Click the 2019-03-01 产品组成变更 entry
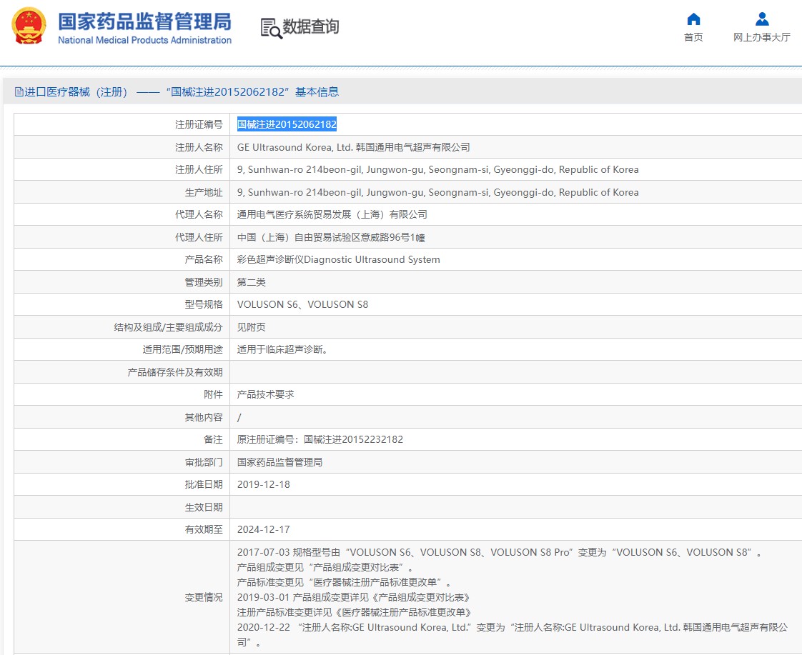The image size is (802, 655). click(x=353, y=597)
